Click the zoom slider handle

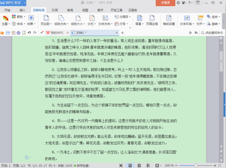(196, 165)
